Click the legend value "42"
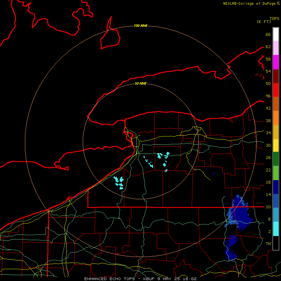Screen dimensions: 281x281 click(268, 108)
